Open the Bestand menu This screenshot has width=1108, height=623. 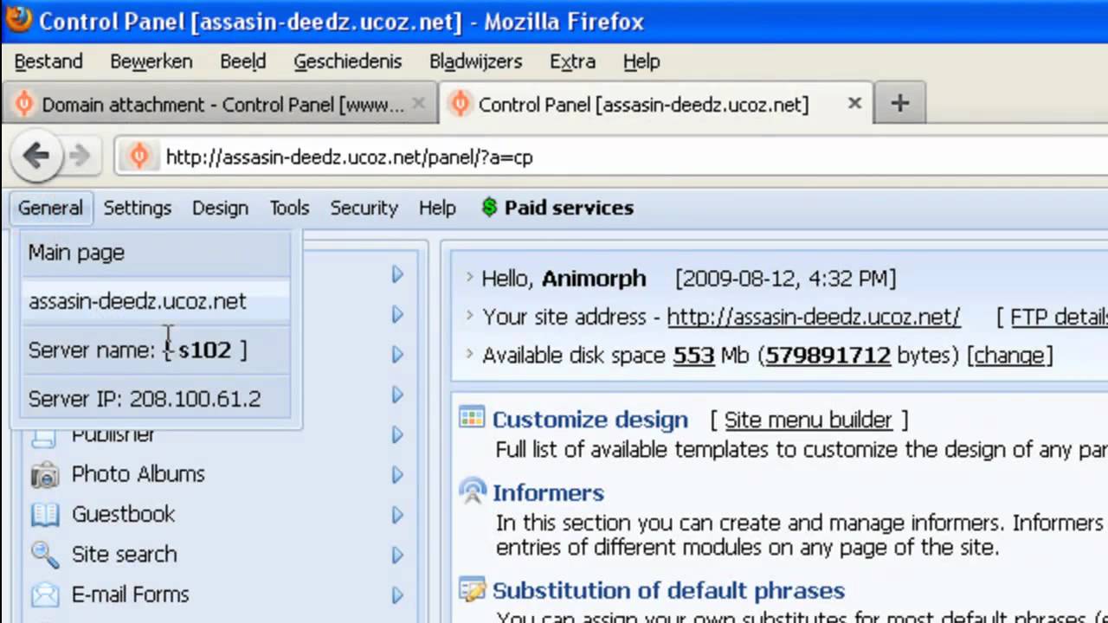[48, 61]
